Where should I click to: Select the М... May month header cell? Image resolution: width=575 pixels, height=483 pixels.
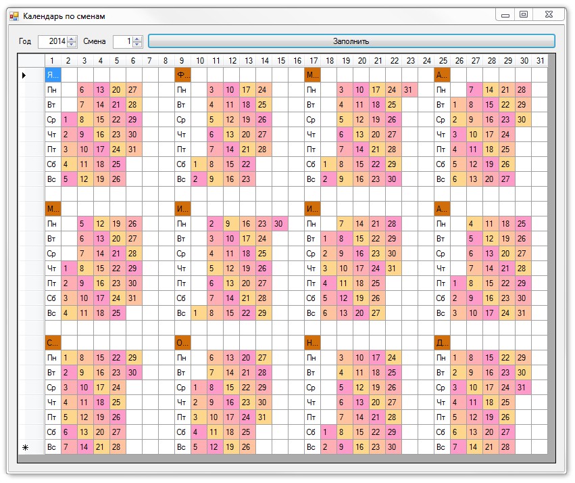53,209
